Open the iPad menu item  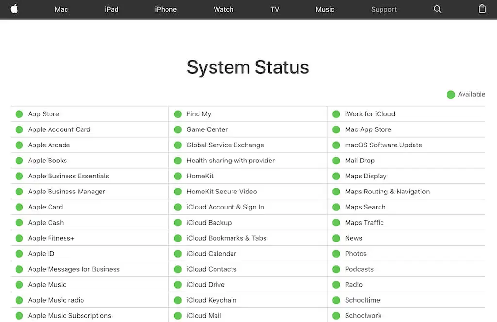pyautogui.click(x=112, y=10)
